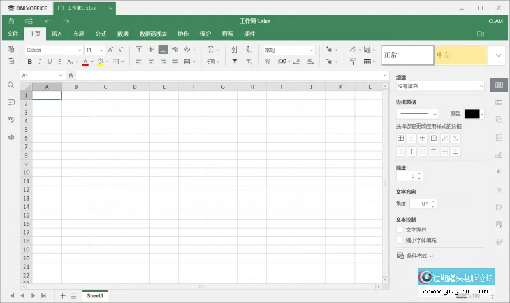510x303 pixels.
Task: Select the Sheet1 sheet tab
Action: coord(95,295)
